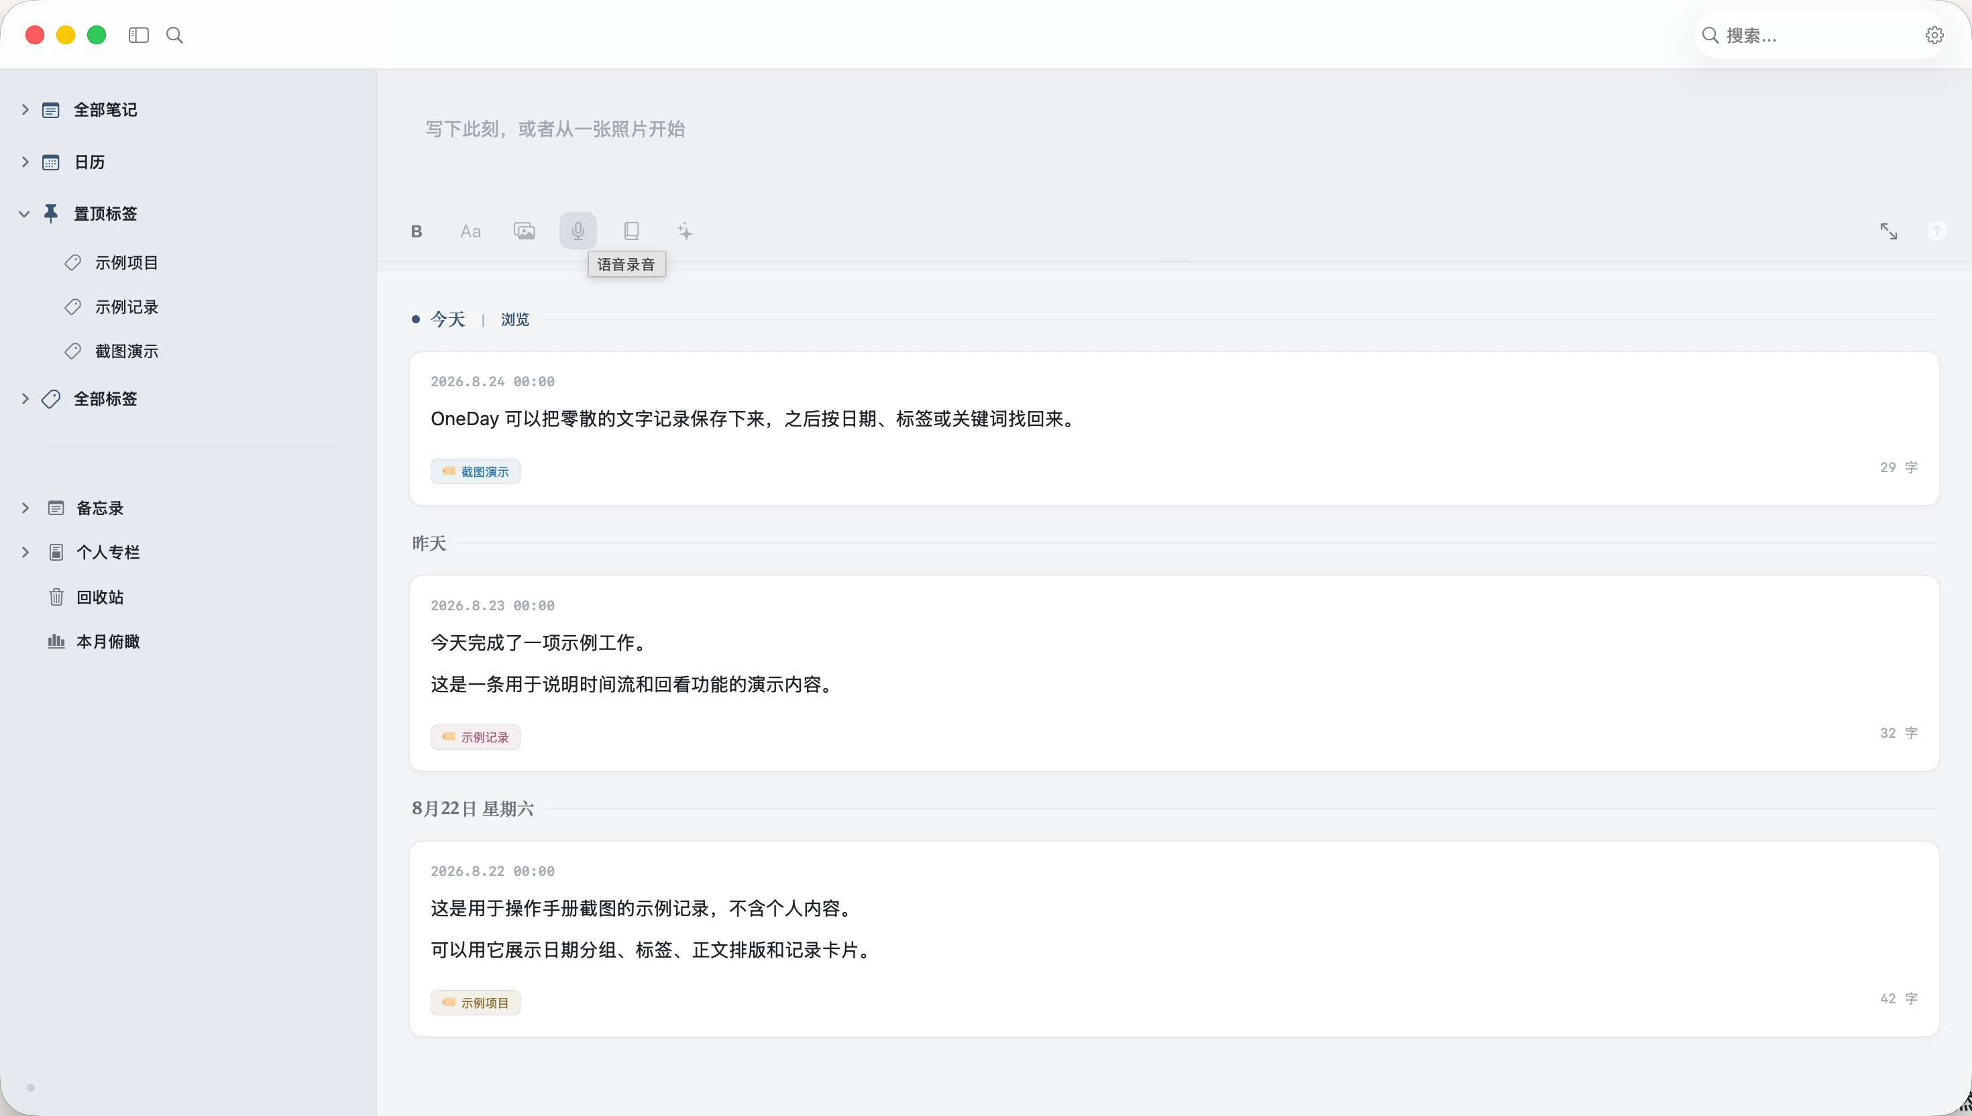This screenshot has width=1972, height=1116.
Task: Click the 截图演示 tag chip on note
Action: 475,471
